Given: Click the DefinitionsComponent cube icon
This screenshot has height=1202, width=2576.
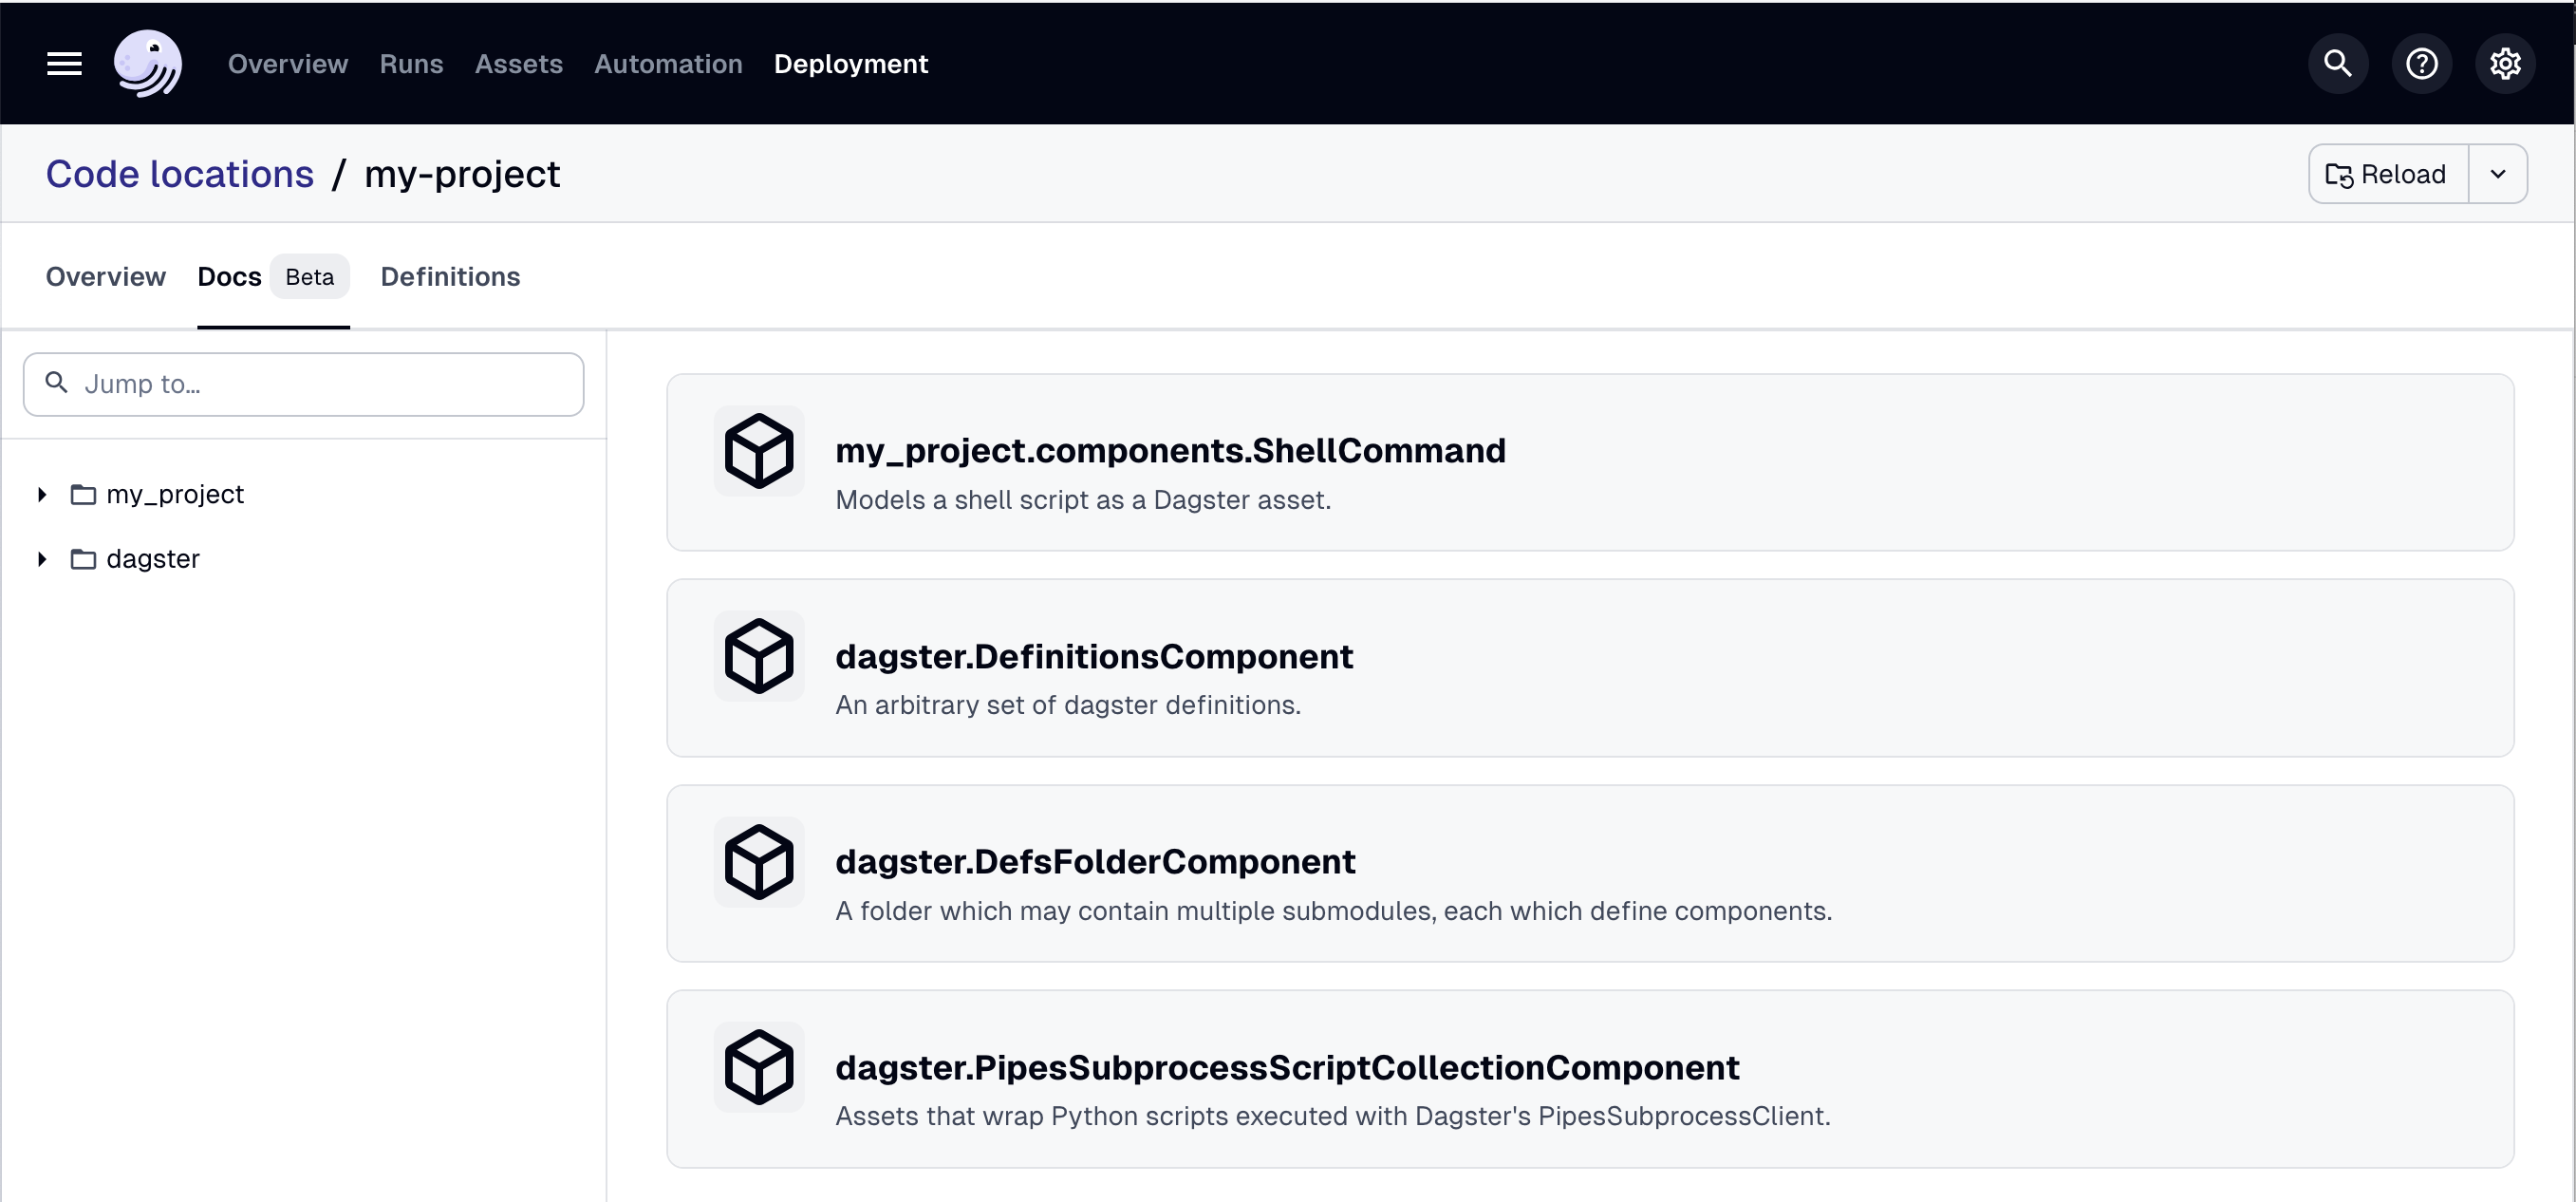Looking at the screenshot, I should pos(759,657).
